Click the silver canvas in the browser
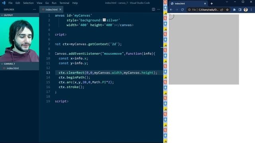255x143 pixels. (204, 49)
